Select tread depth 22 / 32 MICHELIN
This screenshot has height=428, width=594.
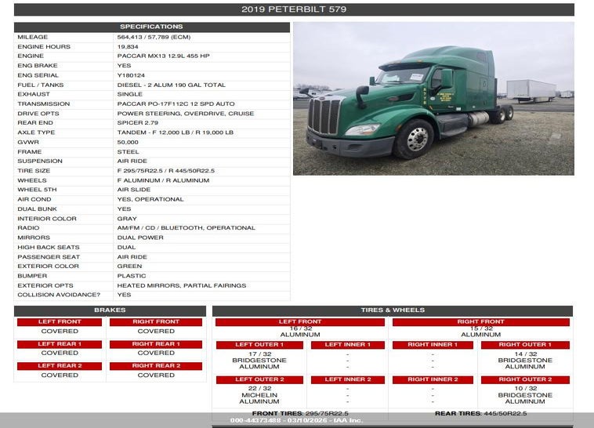[259, 392]
